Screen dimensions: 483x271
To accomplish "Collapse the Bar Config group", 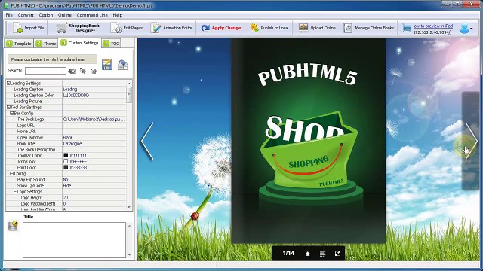I will coord(12,114).
